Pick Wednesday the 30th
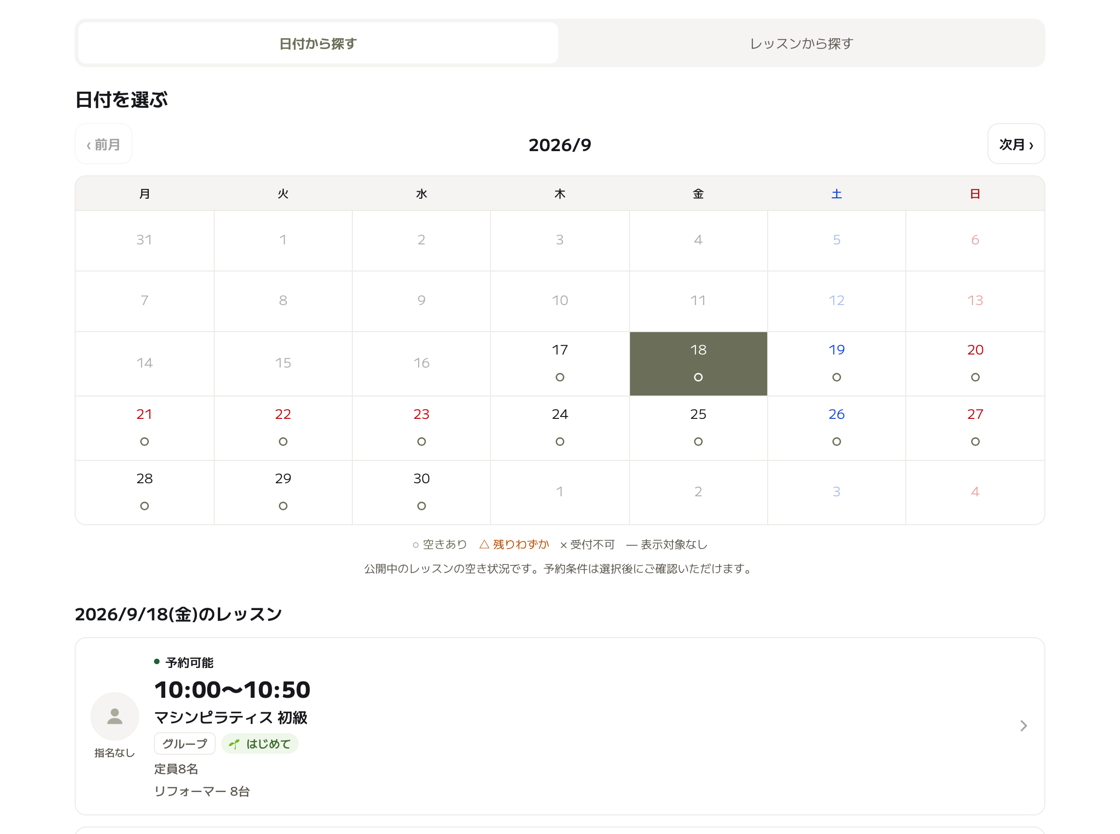Viewport: 1120px width, 834px height. click(421, 492)
